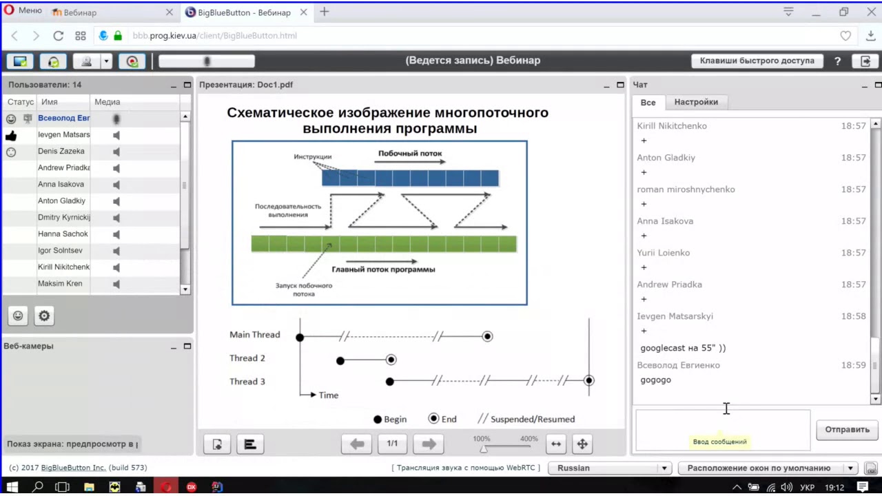Open Windows Task View

pyautogui.click(x=63, y=487)
